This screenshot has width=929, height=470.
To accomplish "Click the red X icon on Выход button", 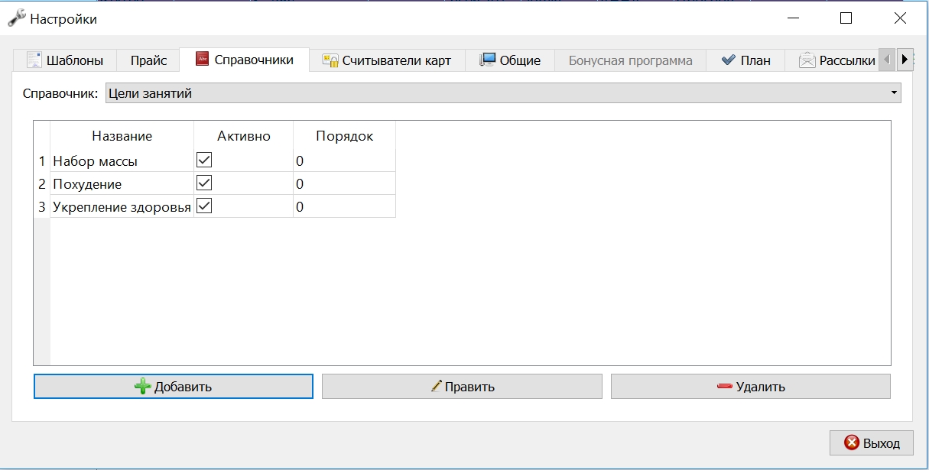I will point(851,442).
